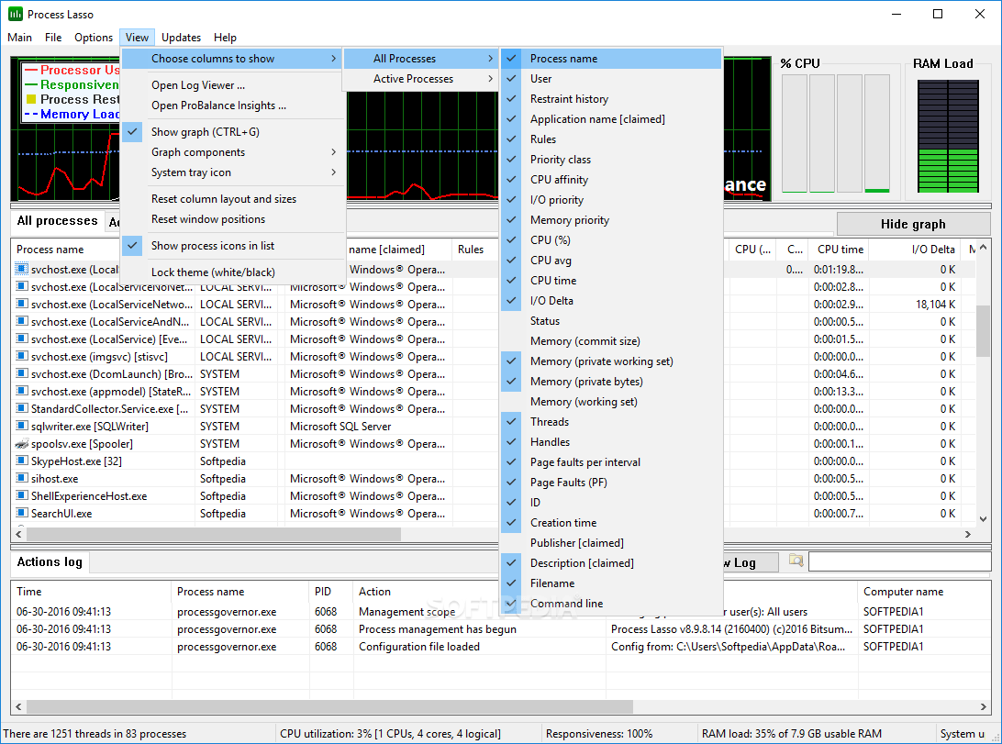The width and height of the screenshot is (1002, 744).
Task: Enable the Status column
Action: click(611, 320)
